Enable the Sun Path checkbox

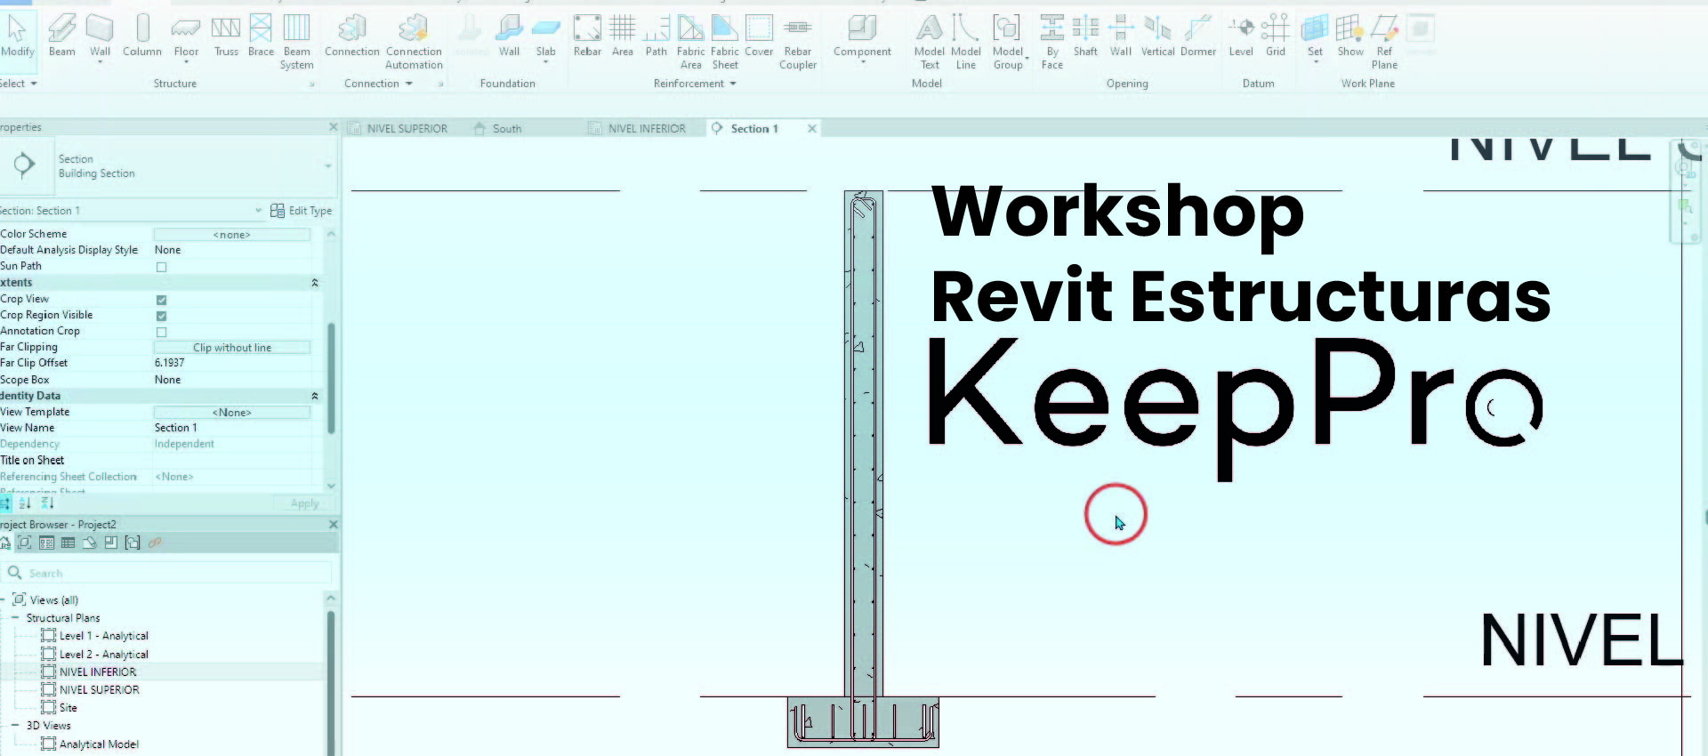(x=161, y=267)
